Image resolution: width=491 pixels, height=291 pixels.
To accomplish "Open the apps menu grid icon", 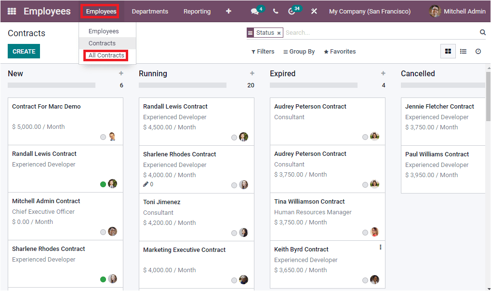I will (11, 11).
